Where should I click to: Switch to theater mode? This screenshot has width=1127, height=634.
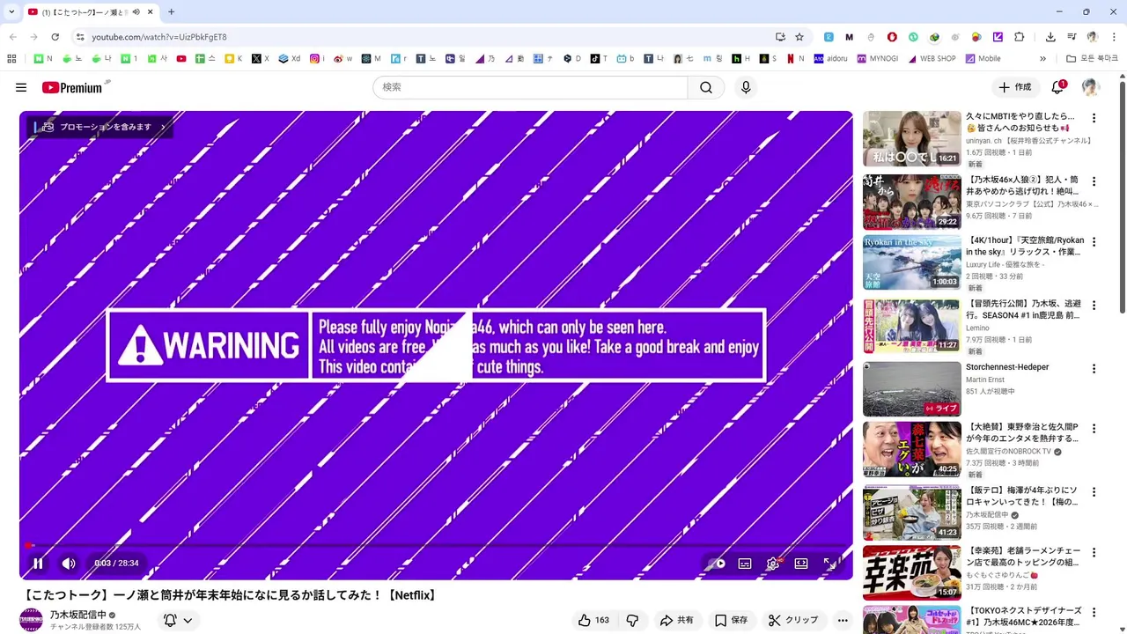[801, 564]
